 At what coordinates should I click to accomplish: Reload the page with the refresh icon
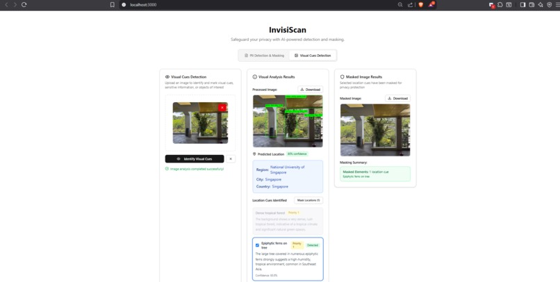[x=24, y=5]
